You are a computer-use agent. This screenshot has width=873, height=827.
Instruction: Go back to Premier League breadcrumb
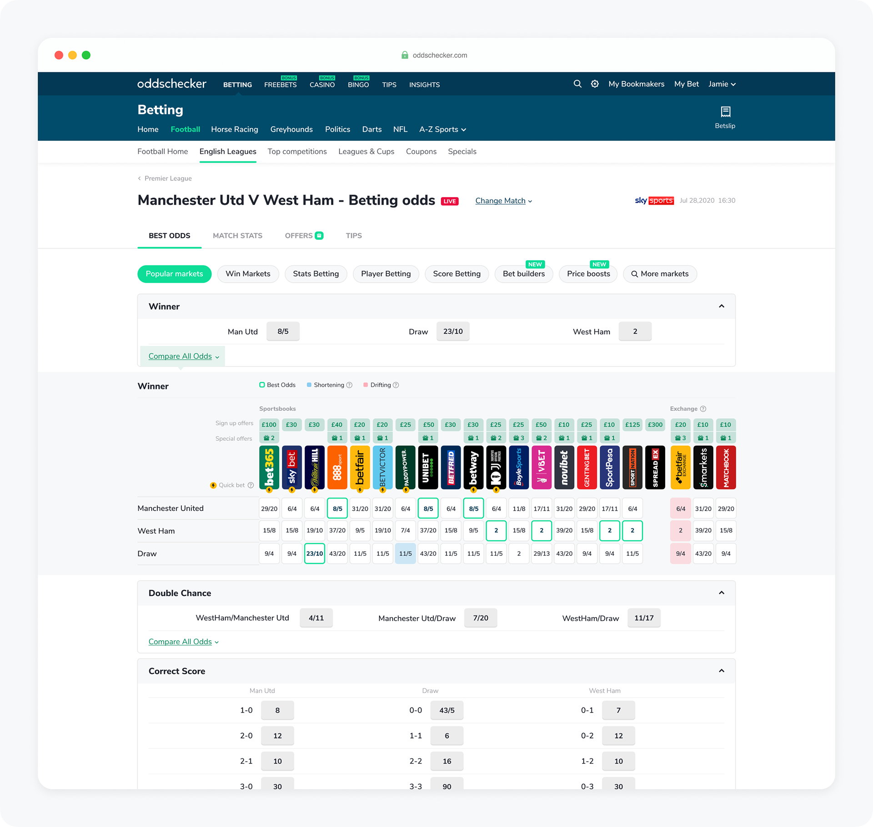165,179
